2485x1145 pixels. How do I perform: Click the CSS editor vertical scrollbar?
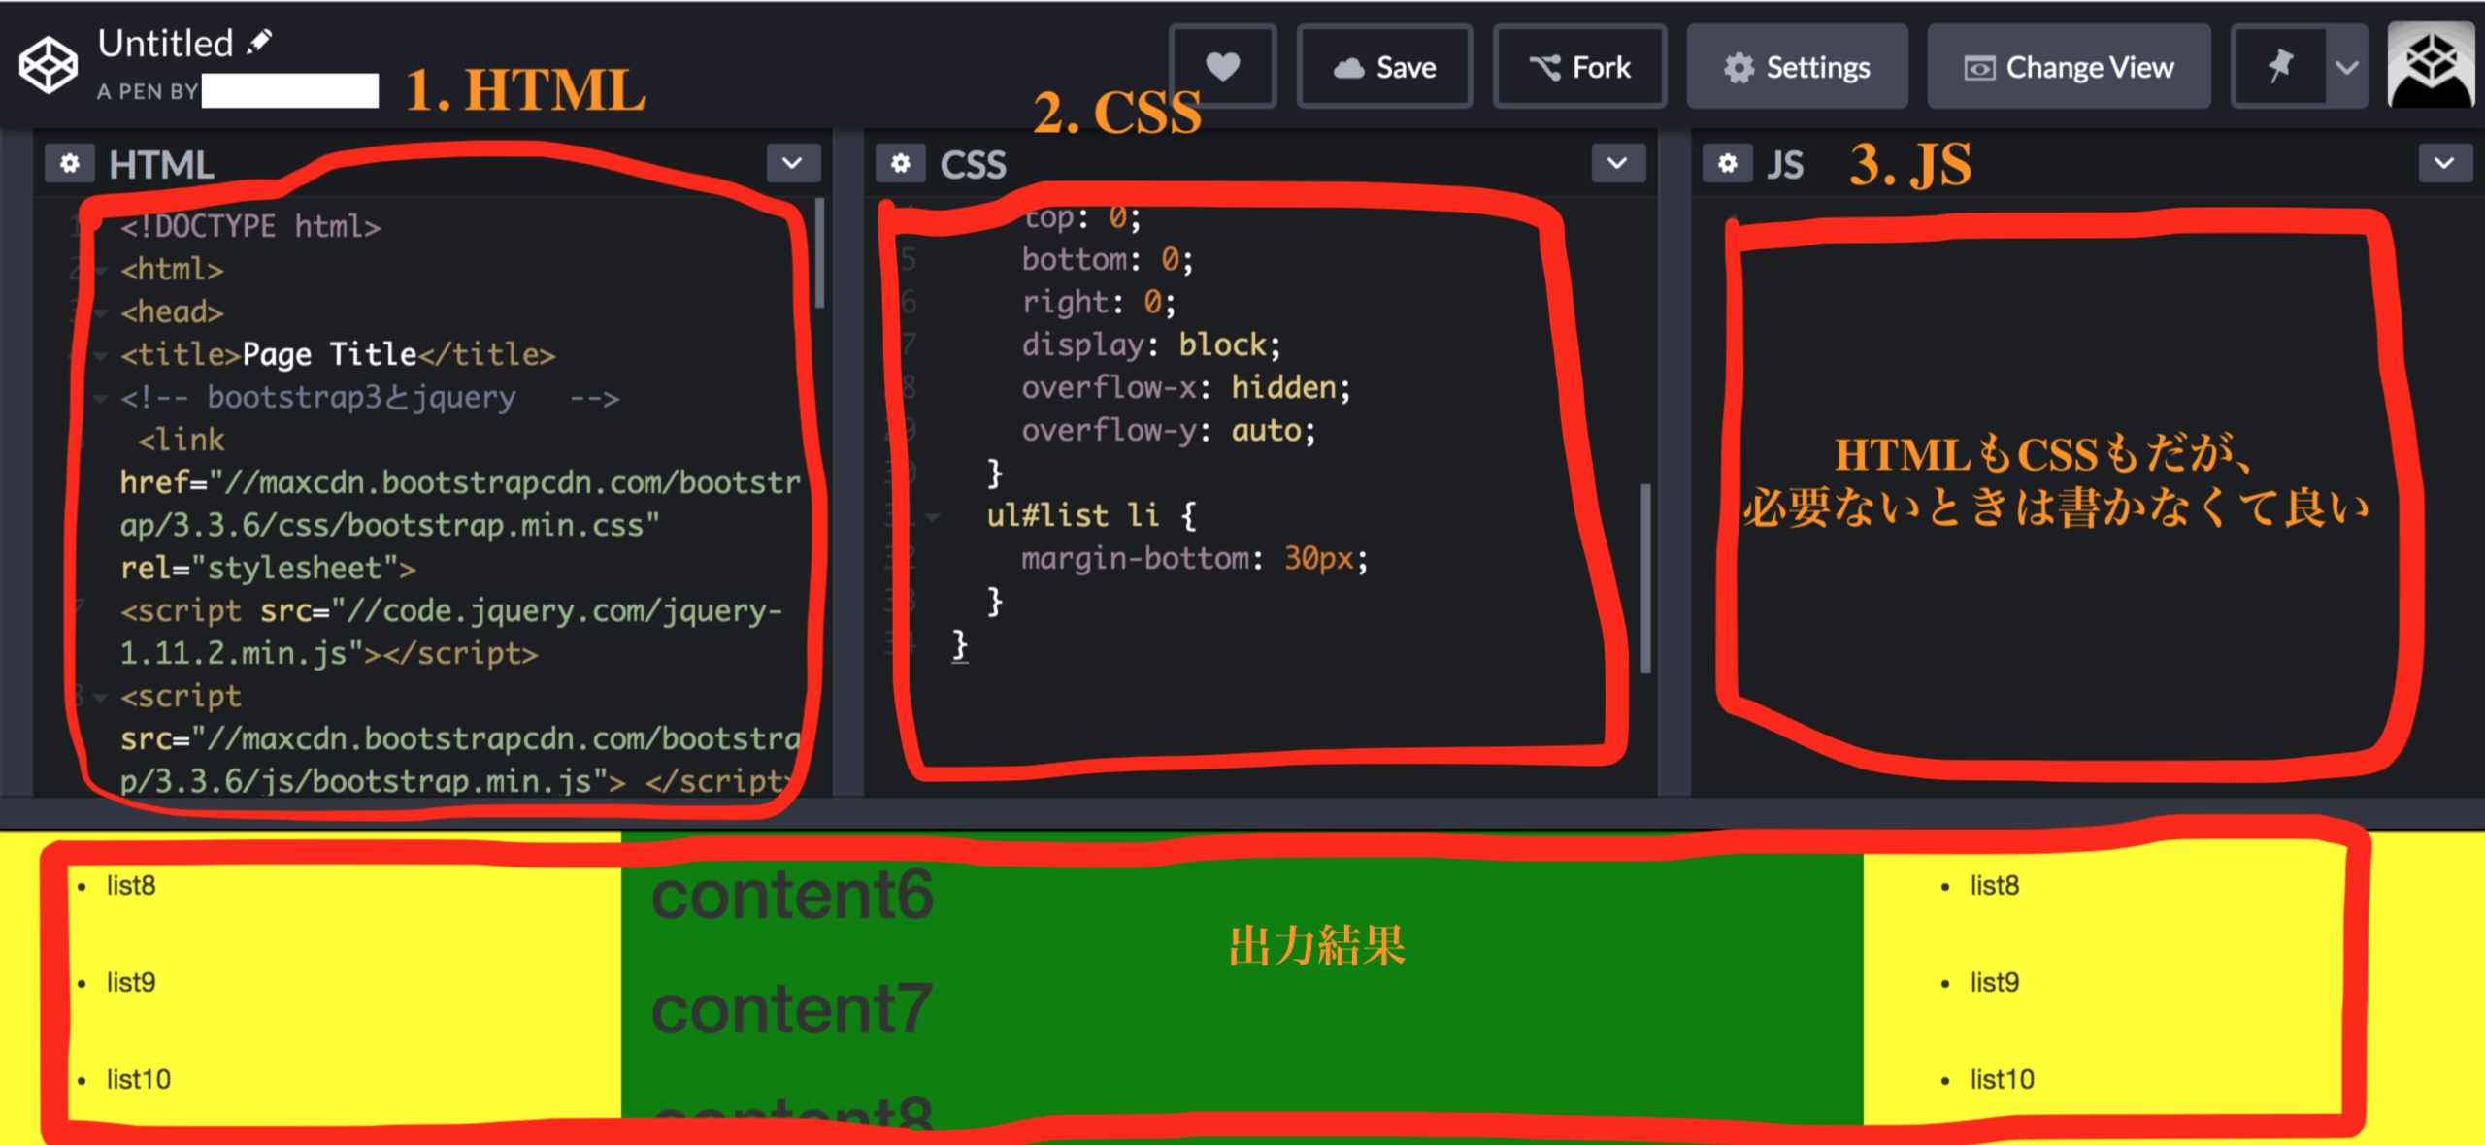1645,577
